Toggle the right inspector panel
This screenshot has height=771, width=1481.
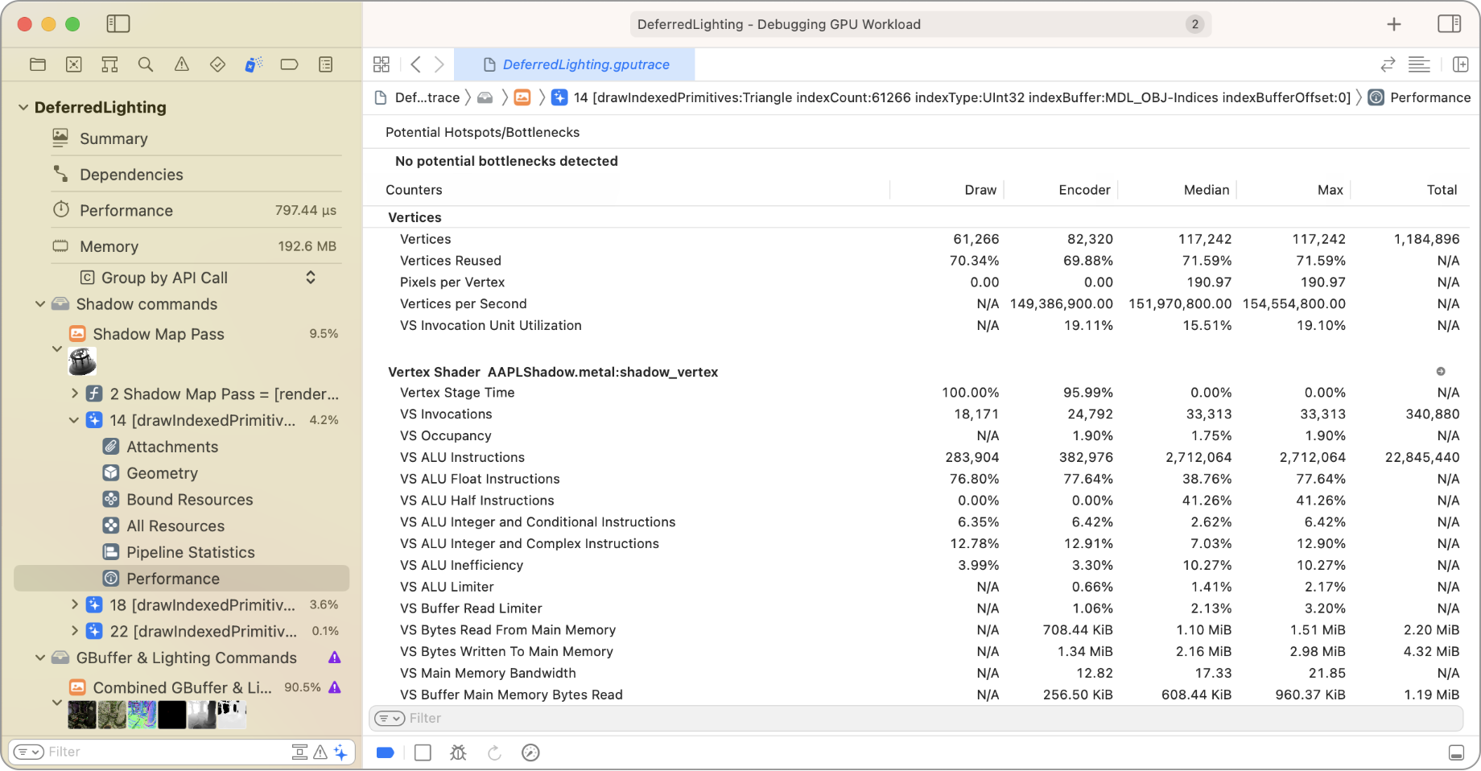[x=1449, y=24]
